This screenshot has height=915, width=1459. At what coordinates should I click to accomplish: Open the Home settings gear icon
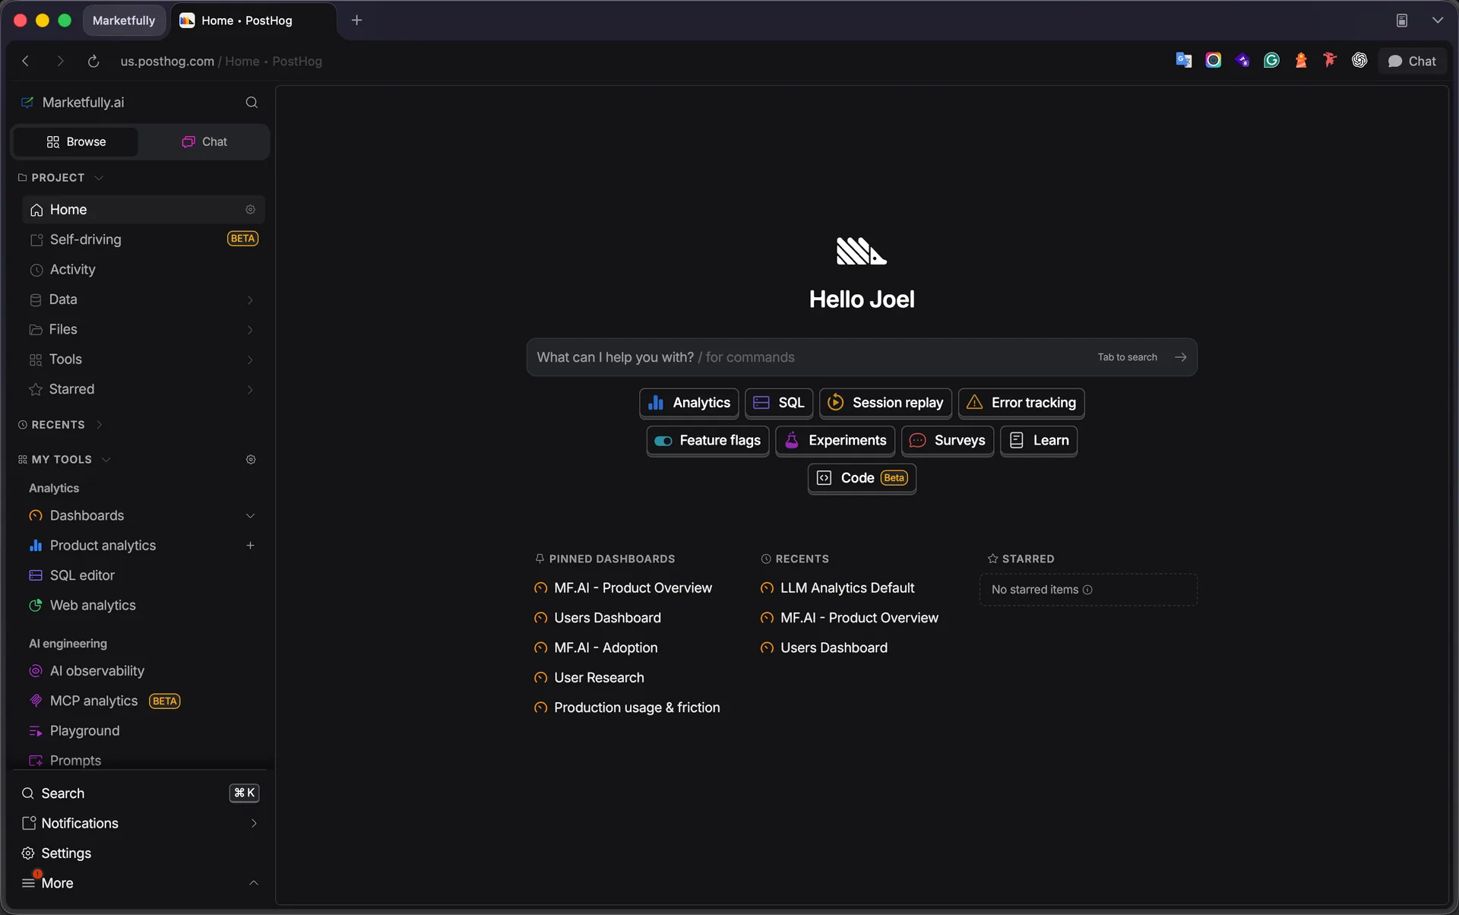pyautogui.click(x=250, y=210)
